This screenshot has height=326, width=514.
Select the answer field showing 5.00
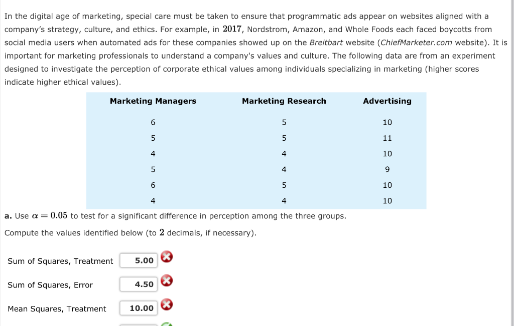point(139,260)
